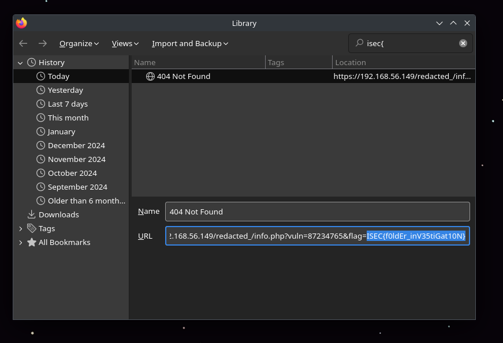
Task: Select Yesterday in history list
Action: coord(65,90)
